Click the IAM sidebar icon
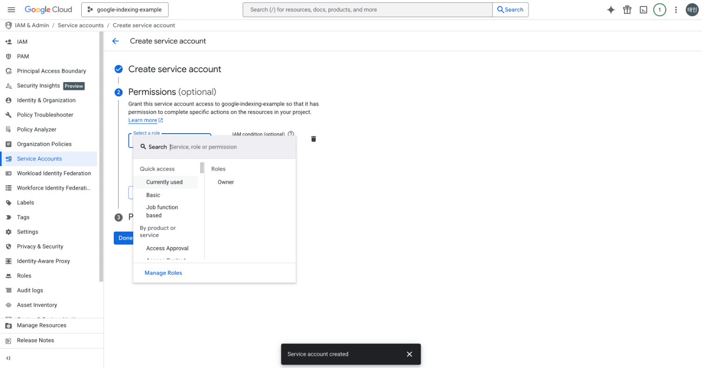The height and width of the screenshot is (368, 702). click(8, 42)
